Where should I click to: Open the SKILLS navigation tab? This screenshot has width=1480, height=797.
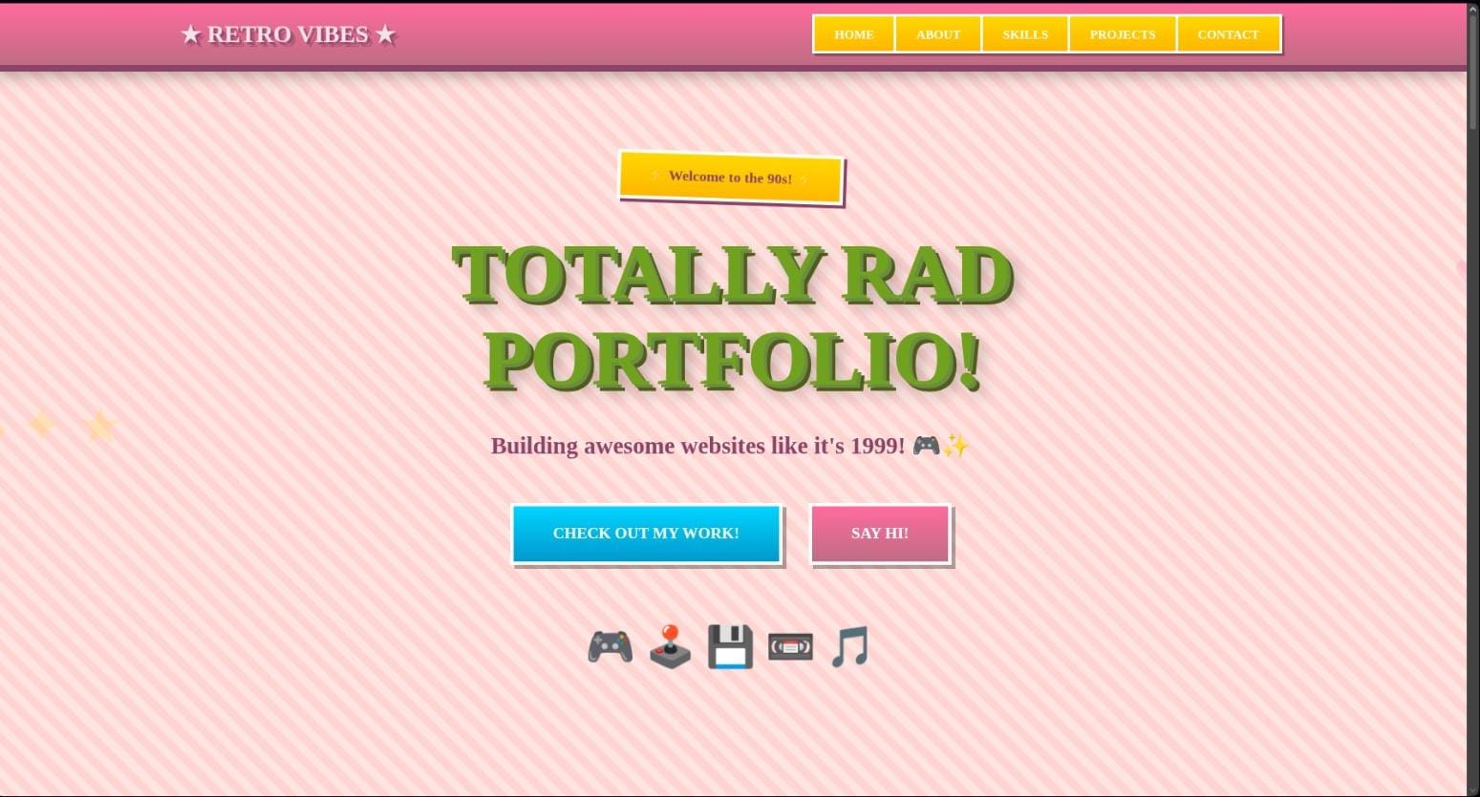point(1025,33)
